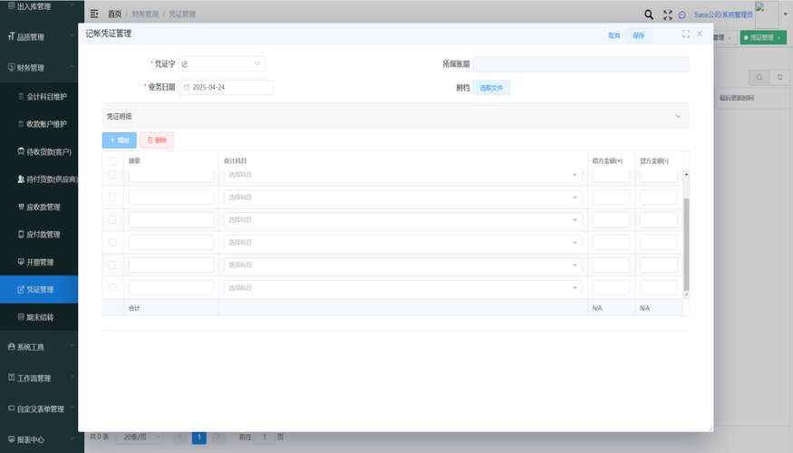Collapse the 凭证明细 section chevron

click(678, 116)
